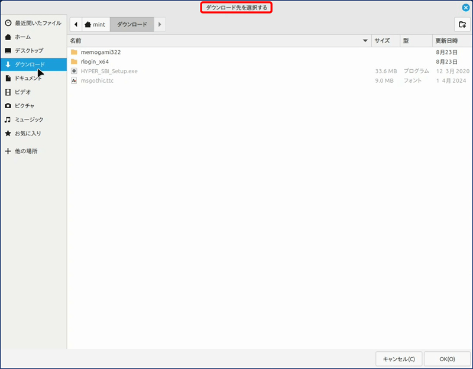Open Documents (ドキュメント) in sidebar

click(x=33, y=78)
